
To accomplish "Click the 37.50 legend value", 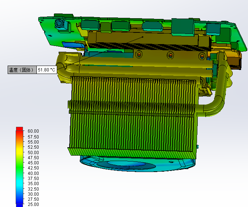I will point(33,178).
